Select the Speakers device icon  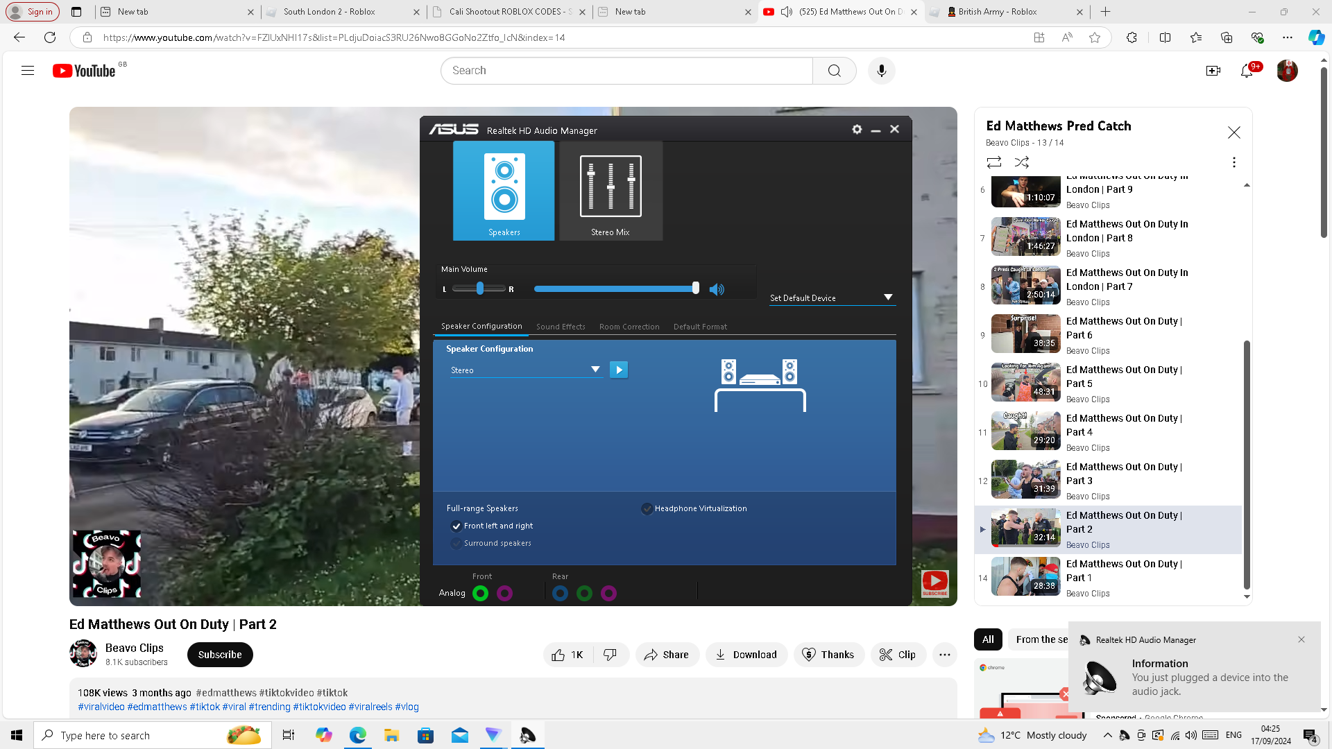504,191
